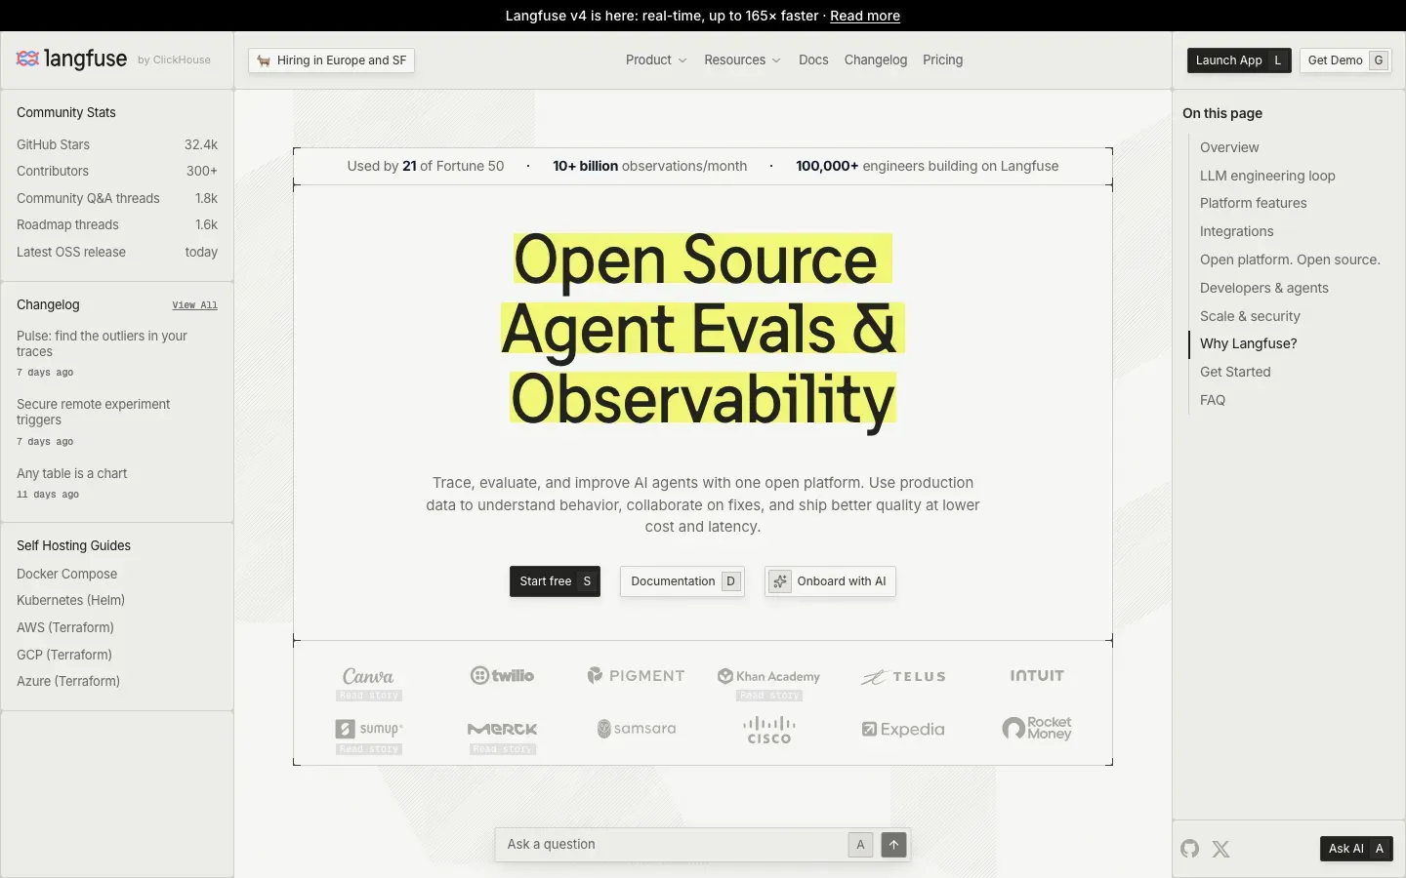This screenshot has height=878, width=1406.
Task: Click the Rocket Money logo
Action: click(1037, 728)
